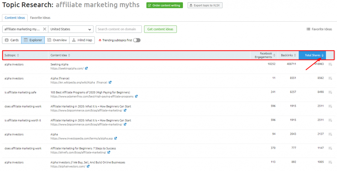The height and width of the screenshot is (171, 337).
Task: Click the 408711 backlinks value
Action: pyautogui.click(x=291, y=64)
